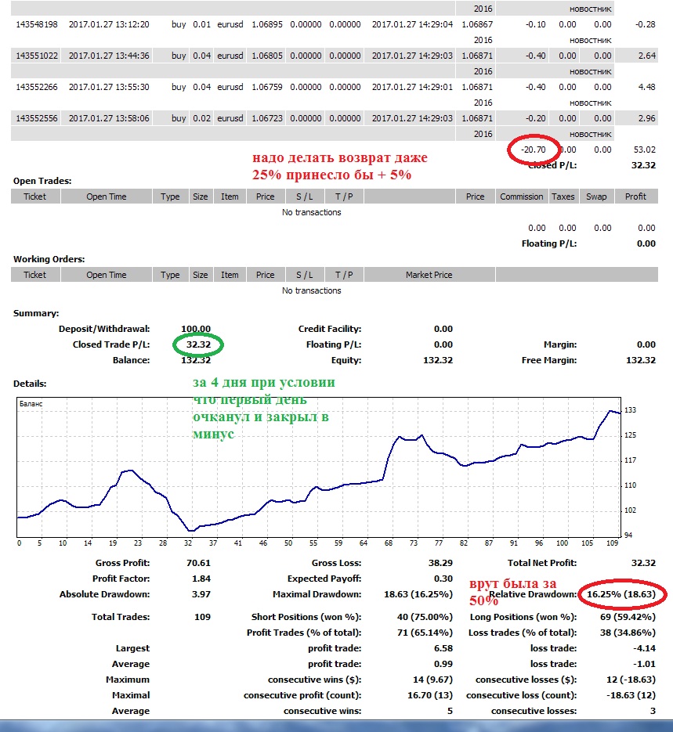This screenshot has width=673, height=732.
Task: Click the Summary heading
Action: 36,313
